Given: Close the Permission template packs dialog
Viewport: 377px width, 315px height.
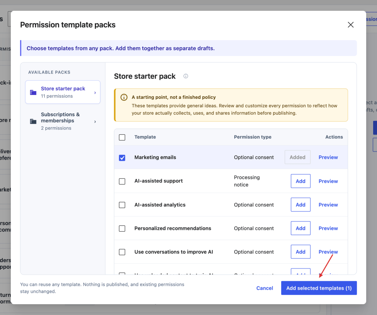Looking at the screenshot, I should (x=350, y=25).
